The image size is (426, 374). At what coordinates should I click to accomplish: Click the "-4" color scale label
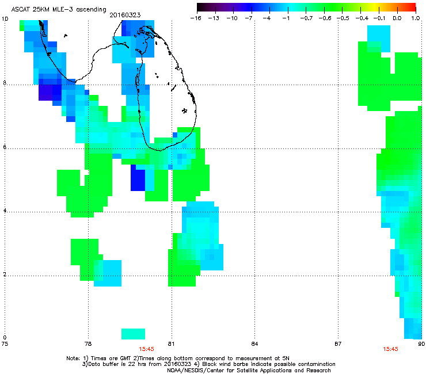tap(267, 18)
